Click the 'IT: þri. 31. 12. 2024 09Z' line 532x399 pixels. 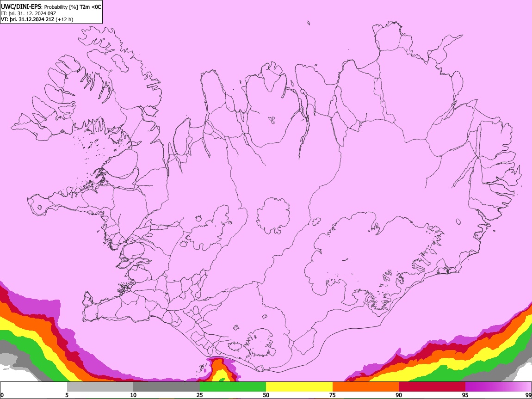[29, 13]
